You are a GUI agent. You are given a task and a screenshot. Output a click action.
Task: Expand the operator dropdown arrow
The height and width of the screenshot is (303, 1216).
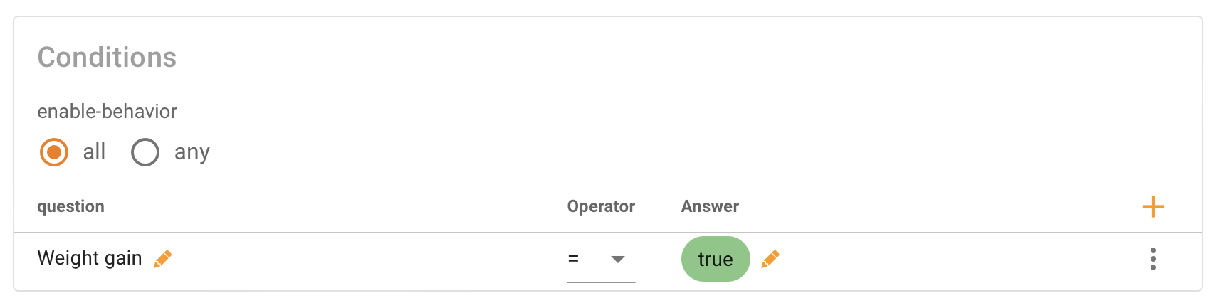[x=618, y=260]
